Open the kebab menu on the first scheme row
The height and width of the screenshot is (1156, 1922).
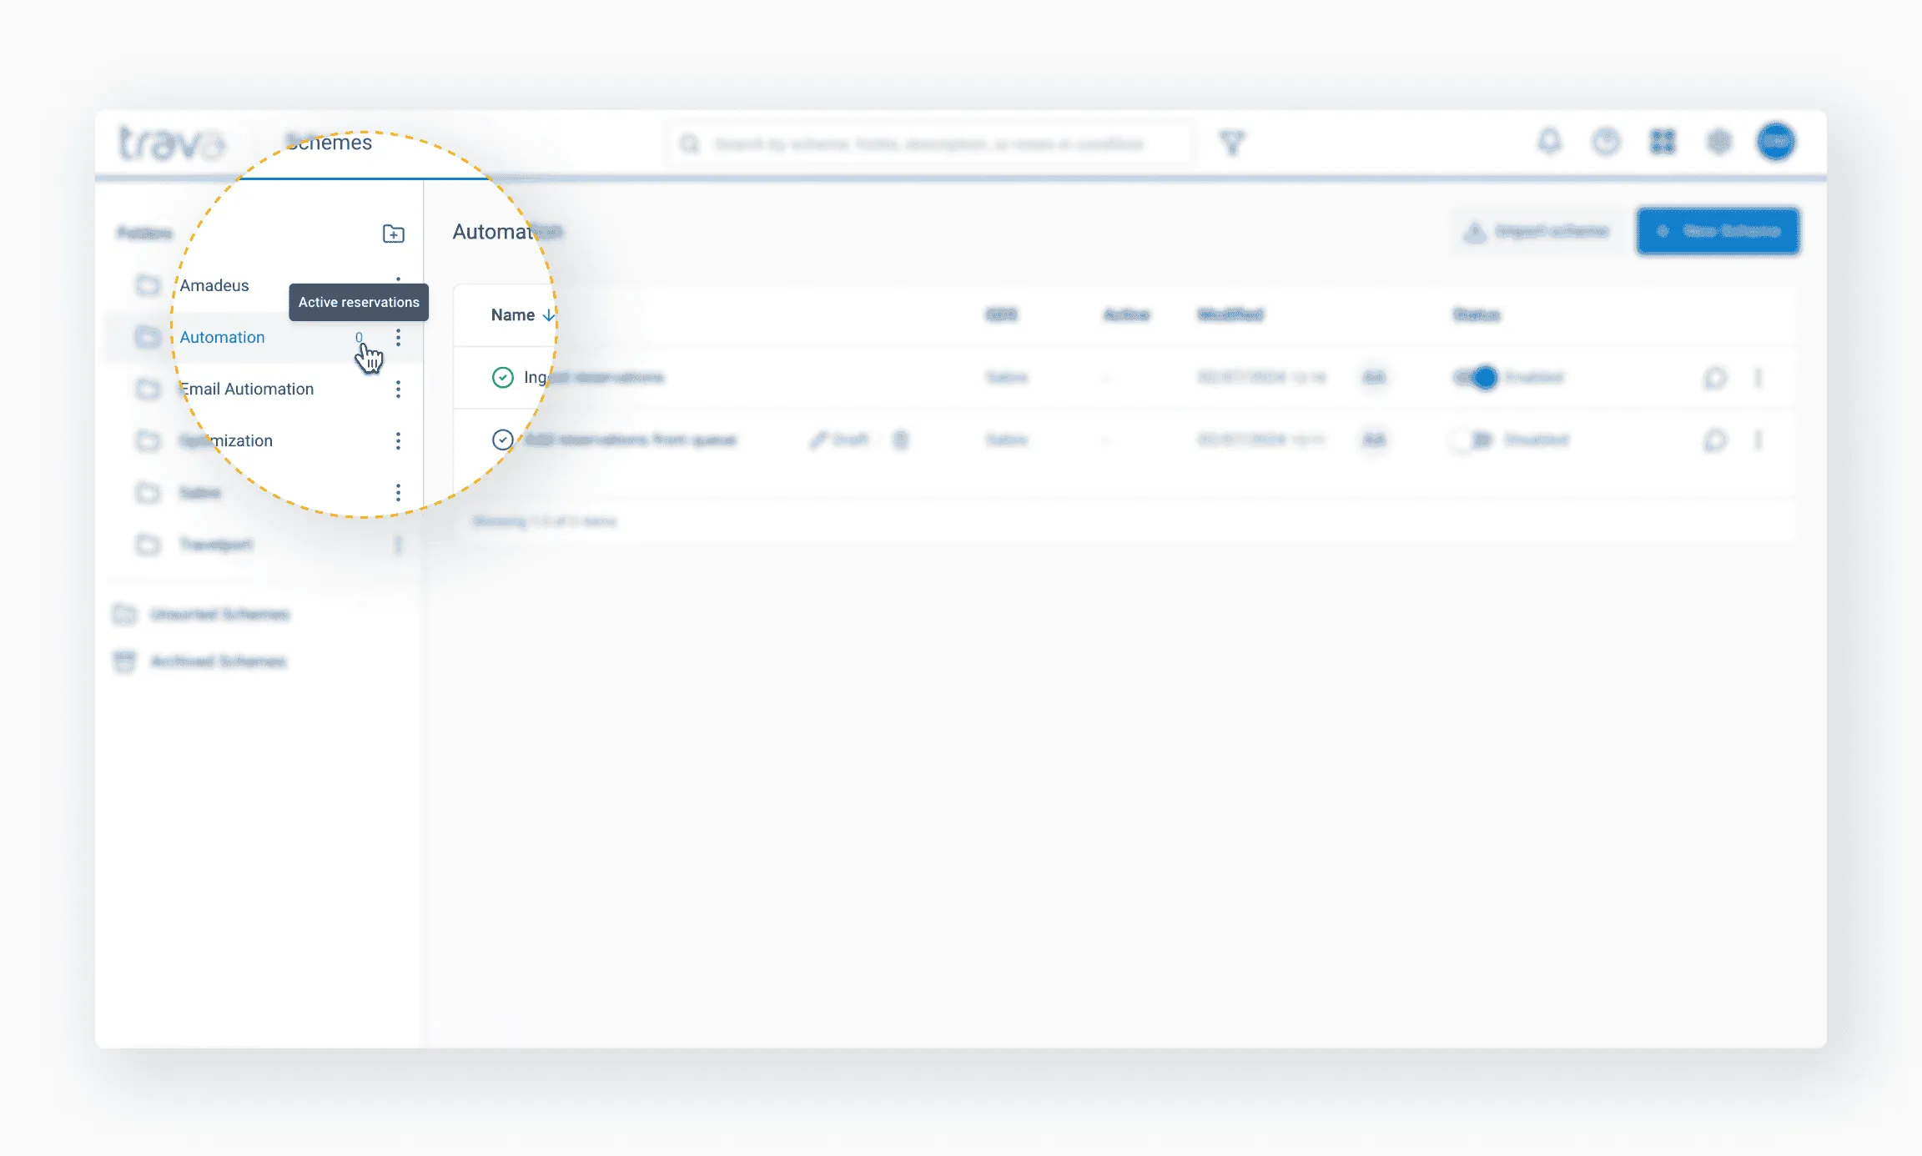[x=1758, y=378]
